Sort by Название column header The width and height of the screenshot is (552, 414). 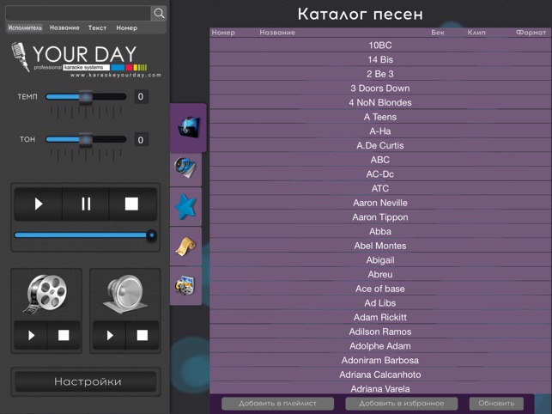coord(277,33)
